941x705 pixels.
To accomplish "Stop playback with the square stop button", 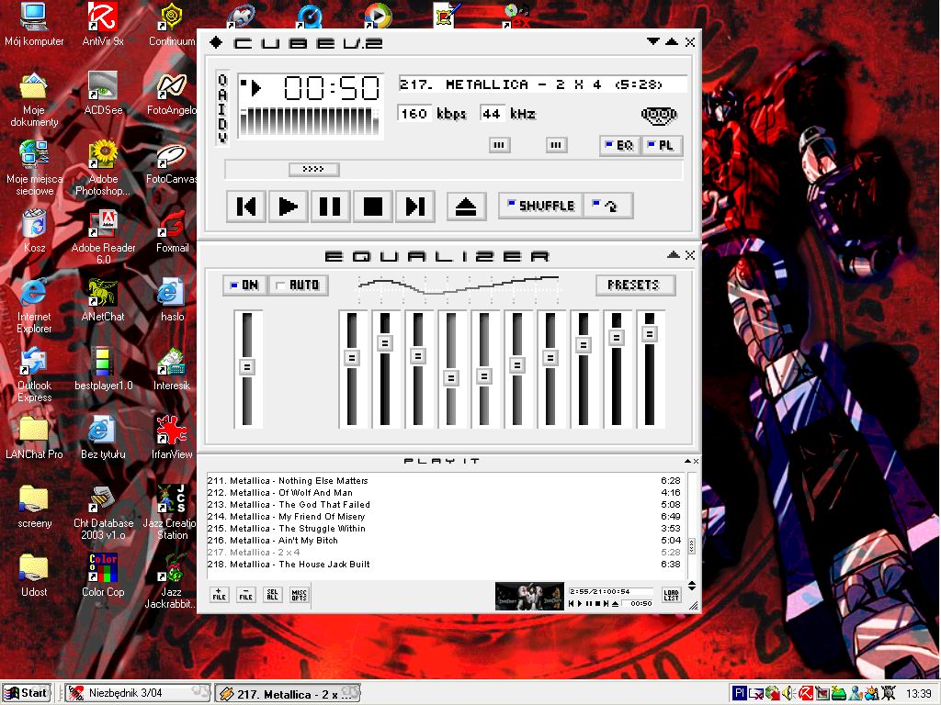I will click(x=372, y=207).
